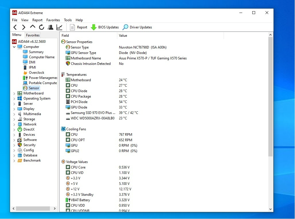Click the Sensor gauge icon in the tree

point(25,88)
